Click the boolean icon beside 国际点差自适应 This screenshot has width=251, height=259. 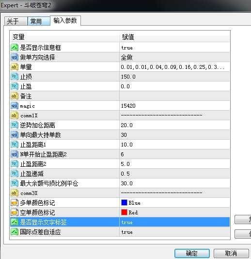coord(15,232)
